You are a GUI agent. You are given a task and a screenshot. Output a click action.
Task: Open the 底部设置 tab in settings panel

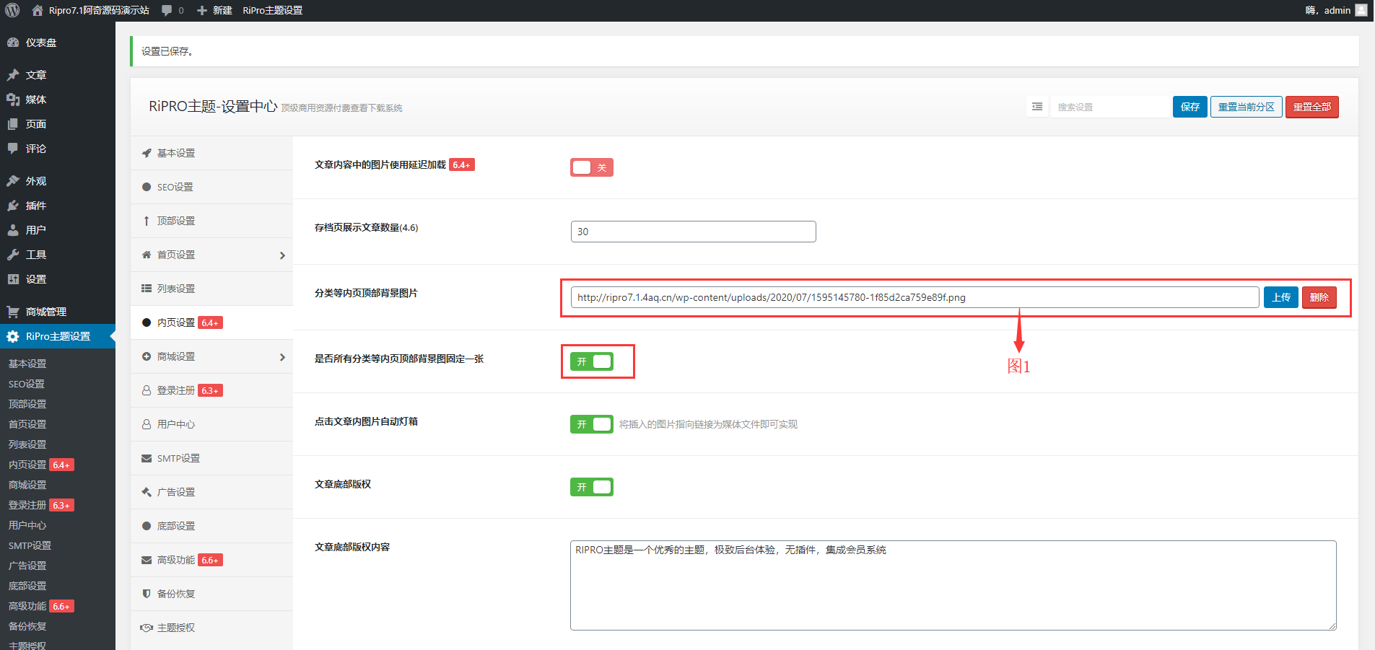211,526
